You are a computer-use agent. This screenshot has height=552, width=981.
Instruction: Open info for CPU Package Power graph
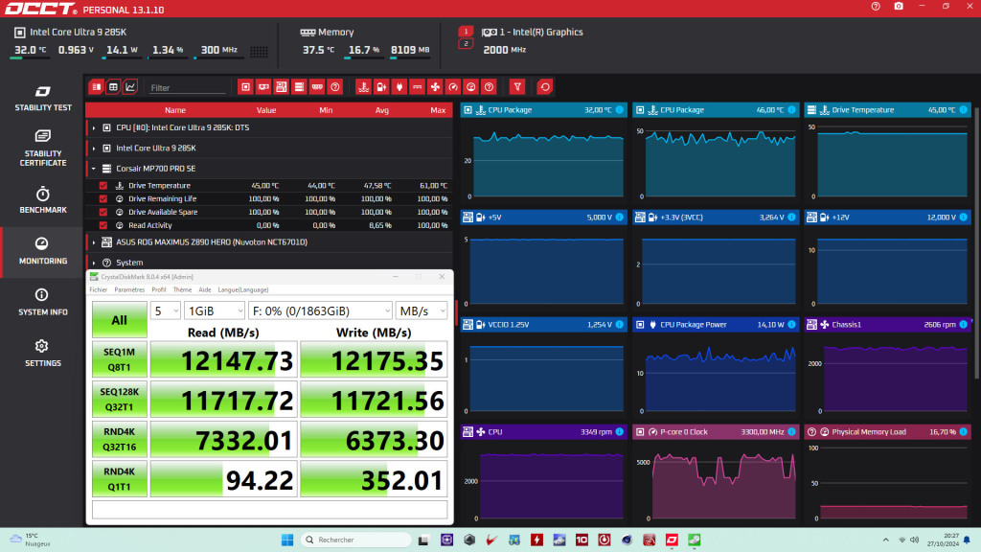(x=791, y=325)
